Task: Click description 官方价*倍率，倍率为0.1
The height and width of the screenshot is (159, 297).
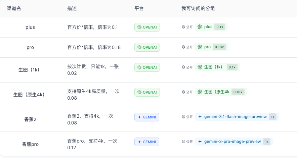Action: pos(92,27)
